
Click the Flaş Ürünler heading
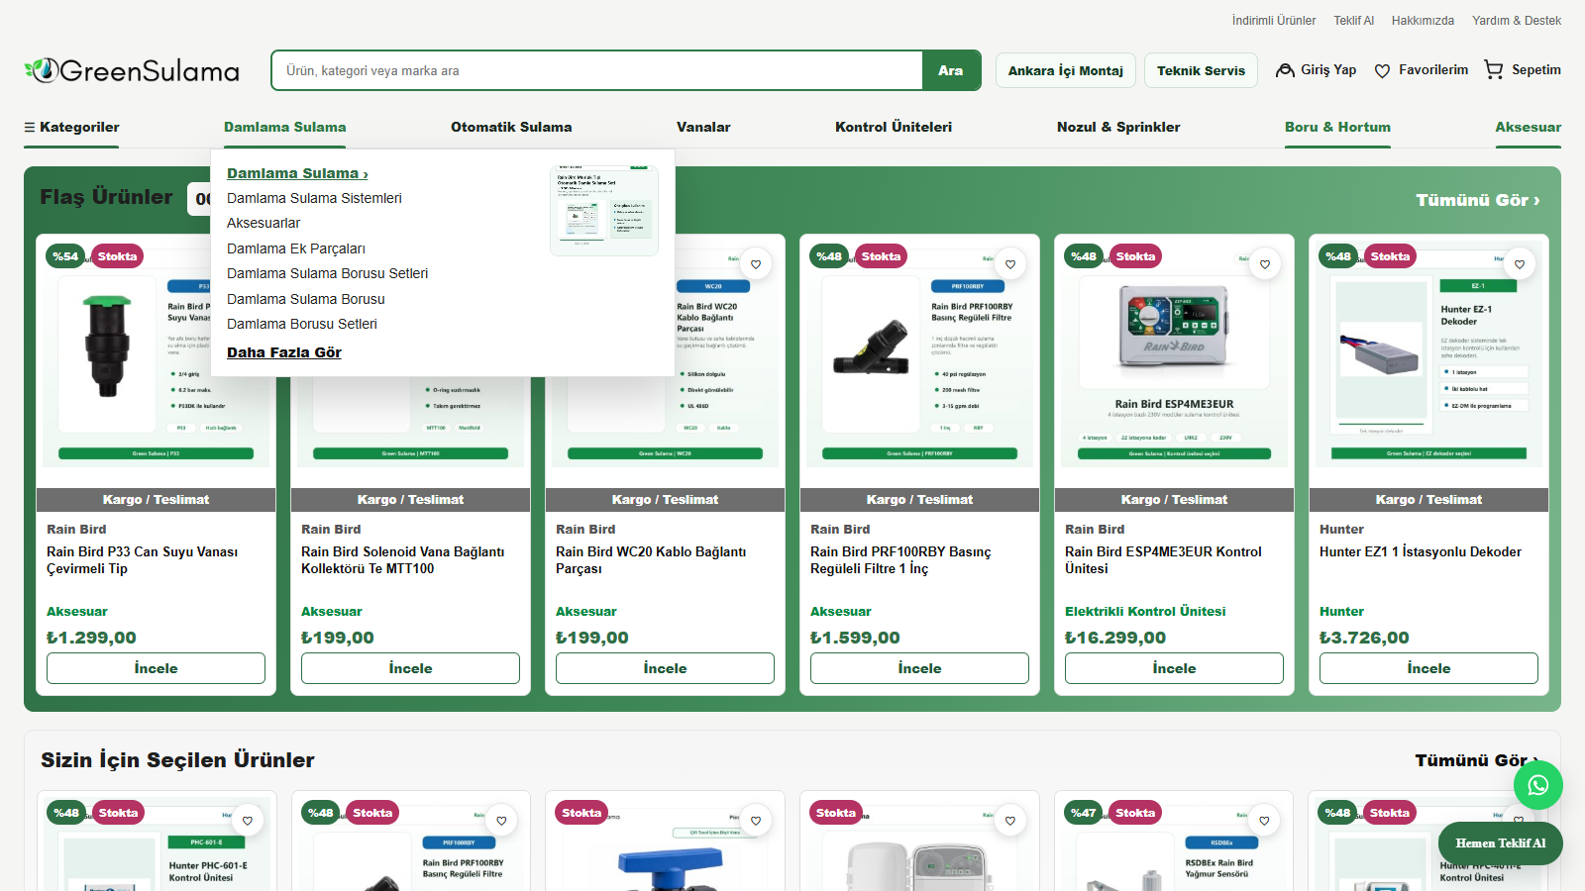coord(106,197)
